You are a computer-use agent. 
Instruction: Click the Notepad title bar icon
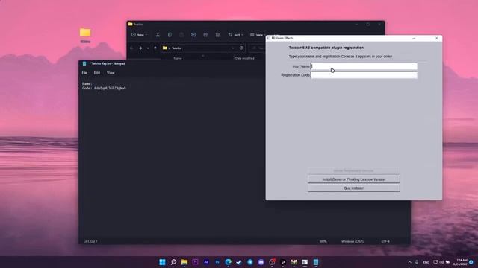point(84,63)
